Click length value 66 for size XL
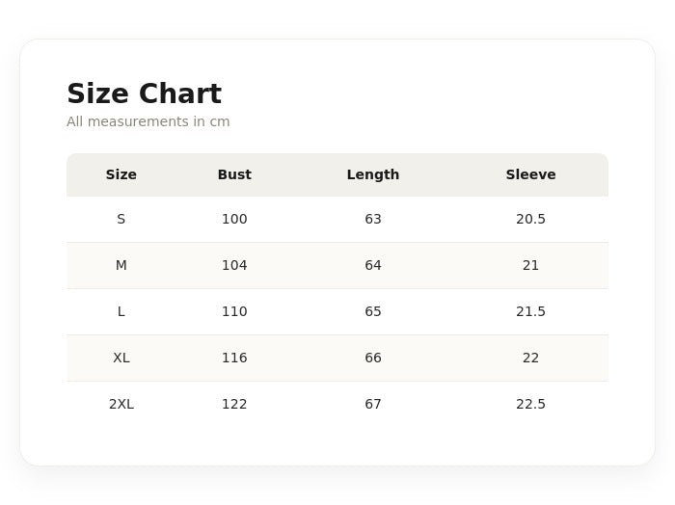Image resolution: width=675 pixels, height=505 pixels. point(373,358)
